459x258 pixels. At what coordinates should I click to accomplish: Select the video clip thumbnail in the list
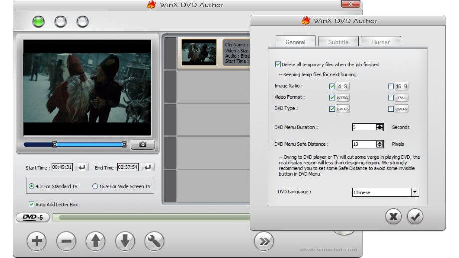click(x=199, y=52)
